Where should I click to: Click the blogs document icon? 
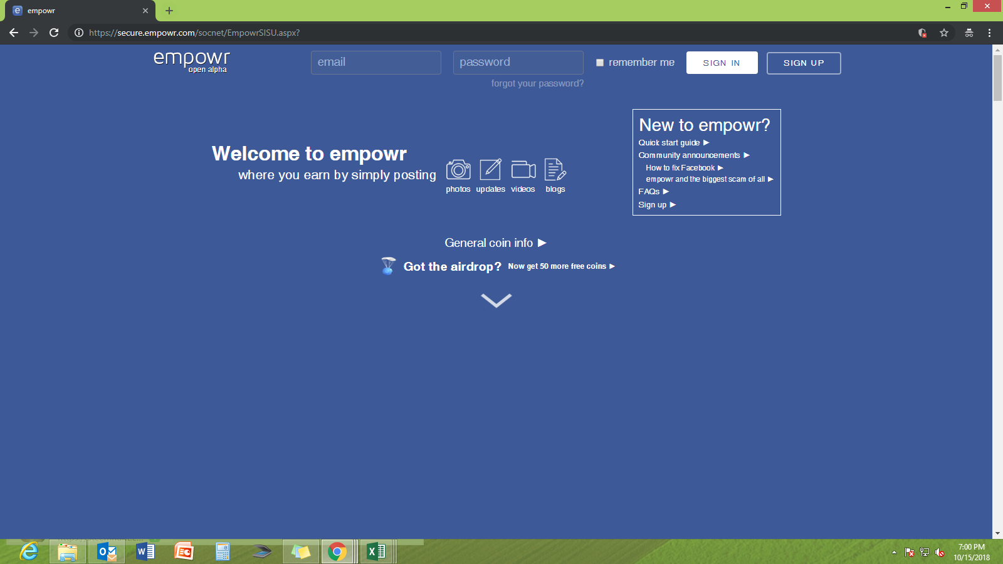[555, 169]
